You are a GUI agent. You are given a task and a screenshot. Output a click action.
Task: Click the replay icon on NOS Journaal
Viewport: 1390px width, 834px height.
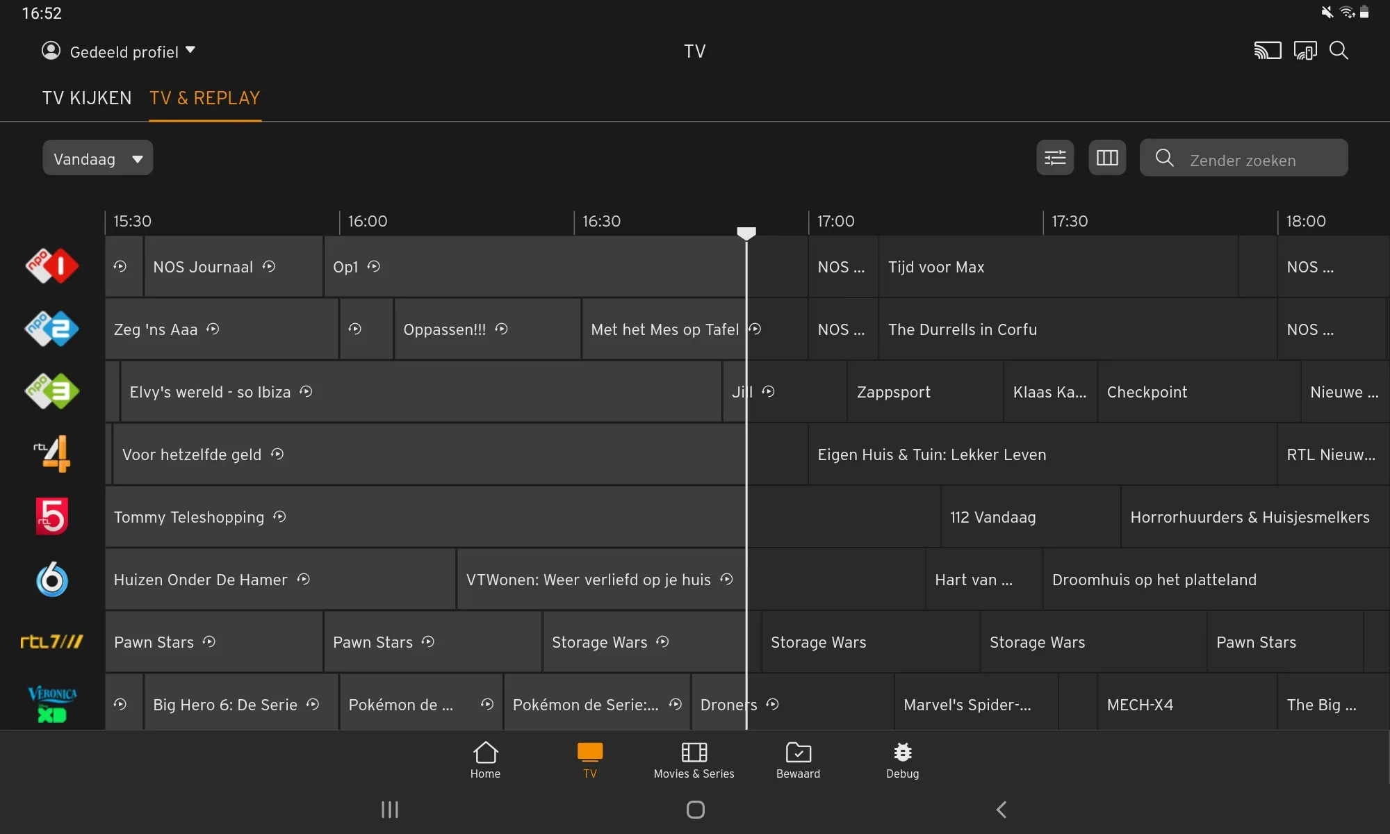point(270,267)
